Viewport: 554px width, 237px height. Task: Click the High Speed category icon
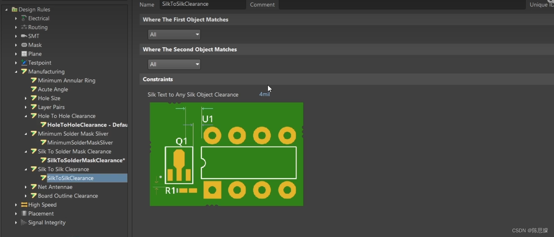(24, 205)
